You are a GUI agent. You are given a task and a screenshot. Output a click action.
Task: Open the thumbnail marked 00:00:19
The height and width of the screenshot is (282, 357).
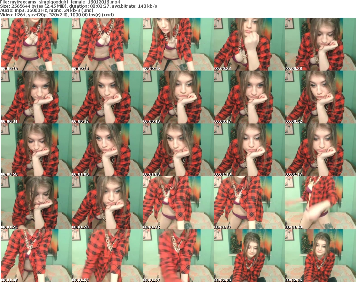click(x=178, y=45)
